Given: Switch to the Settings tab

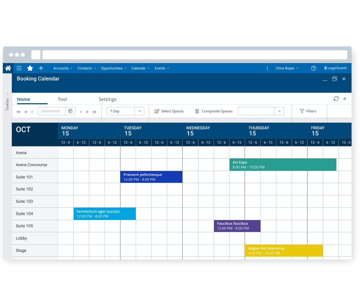Looking at the screenshot, I should (107, 99).
